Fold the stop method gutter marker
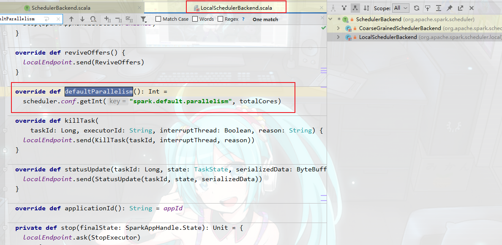Viewport: 502px width, 245px height. pos(5,228)
